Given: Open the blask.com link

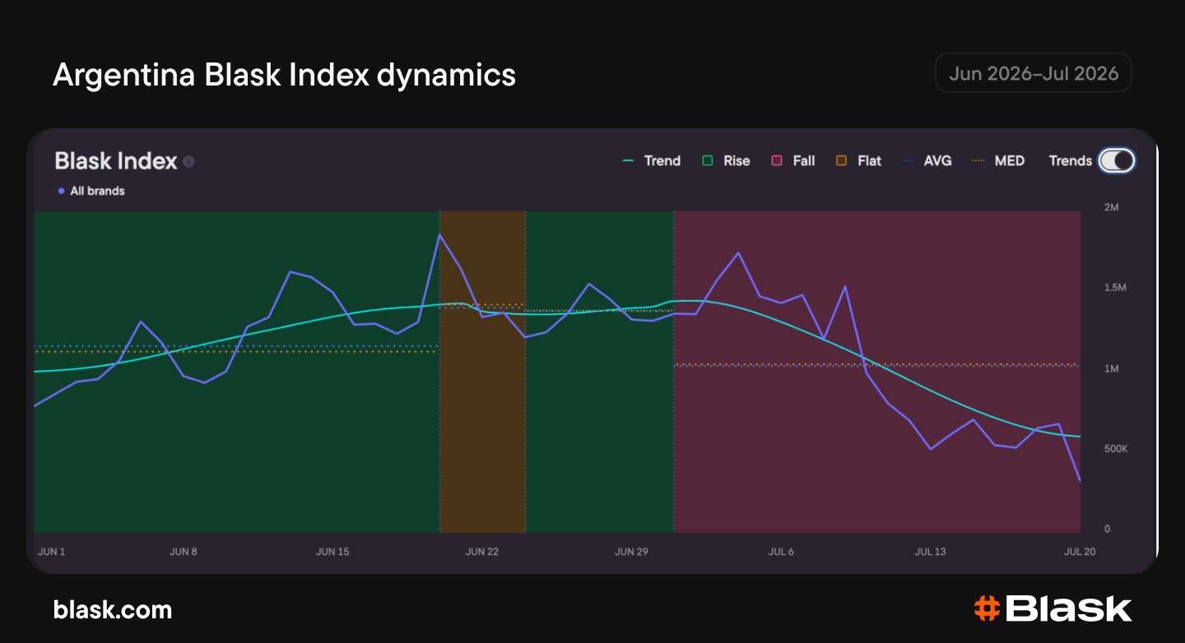Looking at the screenshot, I should tap(113, 609).
